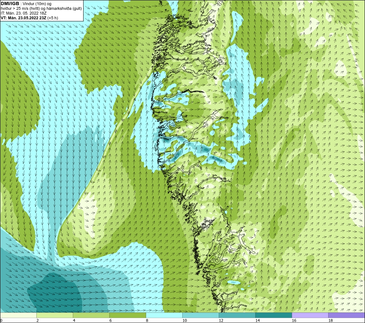Click the '12' scale label
The image size is (365, 323).
tap(221, 321)
